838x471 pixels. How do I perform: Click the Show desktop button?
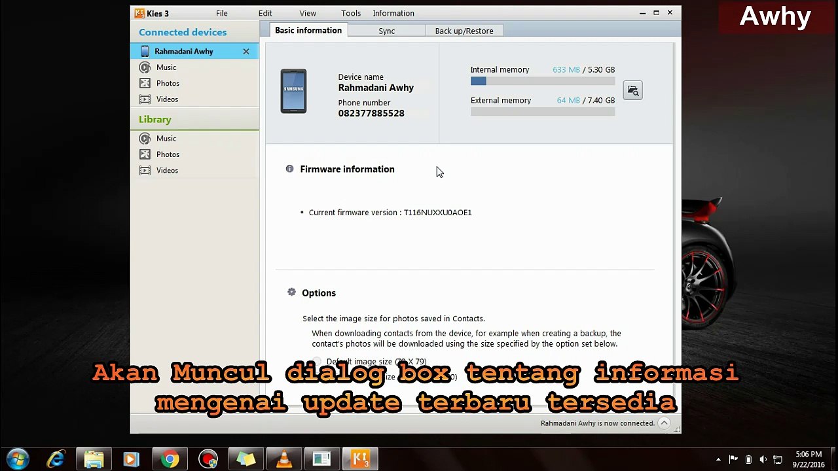coord(833,459)
